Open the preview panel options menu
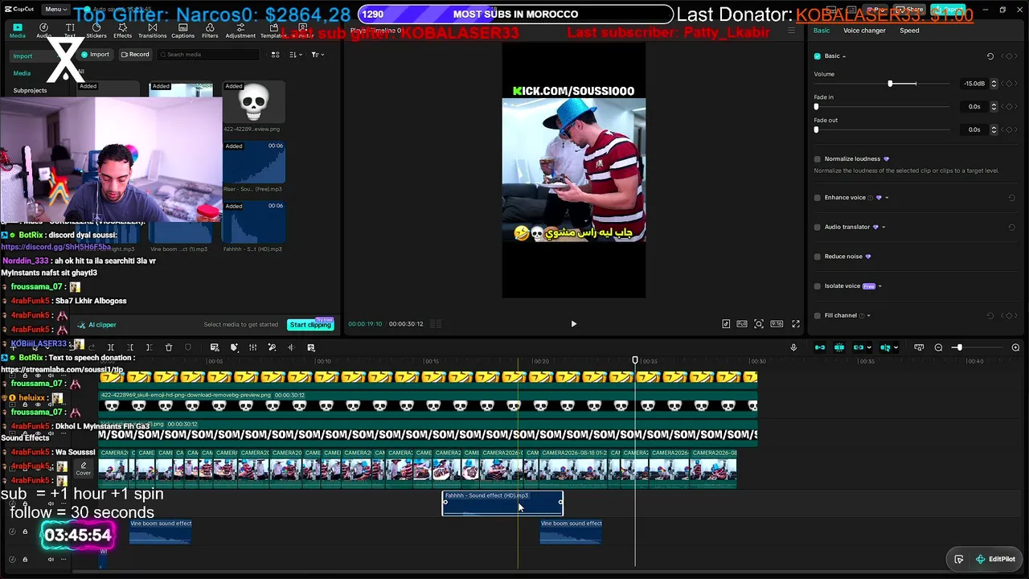 (791, 31)
